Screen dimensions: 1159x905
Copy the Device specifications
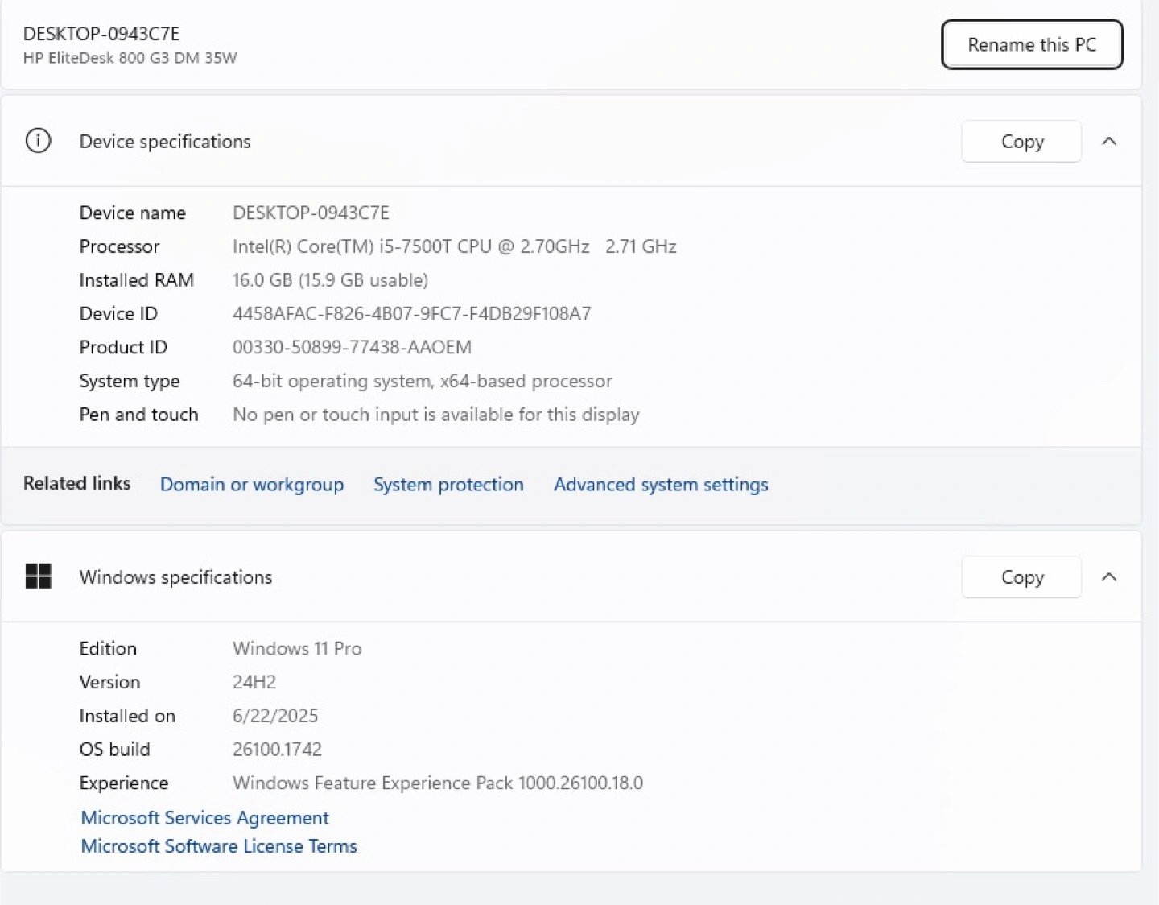coord(1021,142)
